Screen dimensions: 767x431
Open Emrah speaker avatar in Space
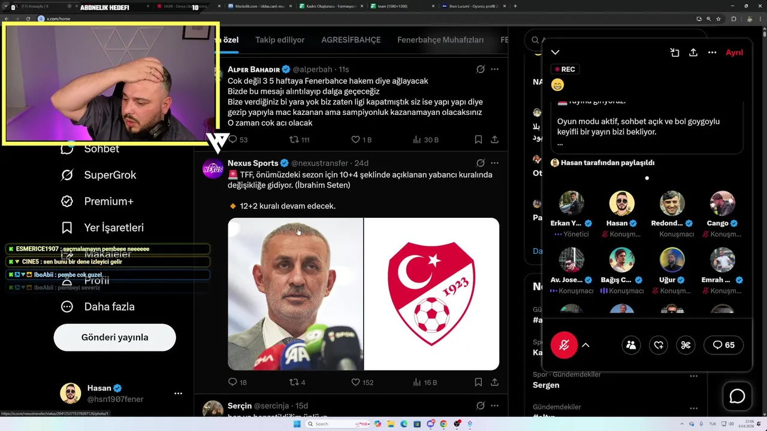[x=723, y=260]
